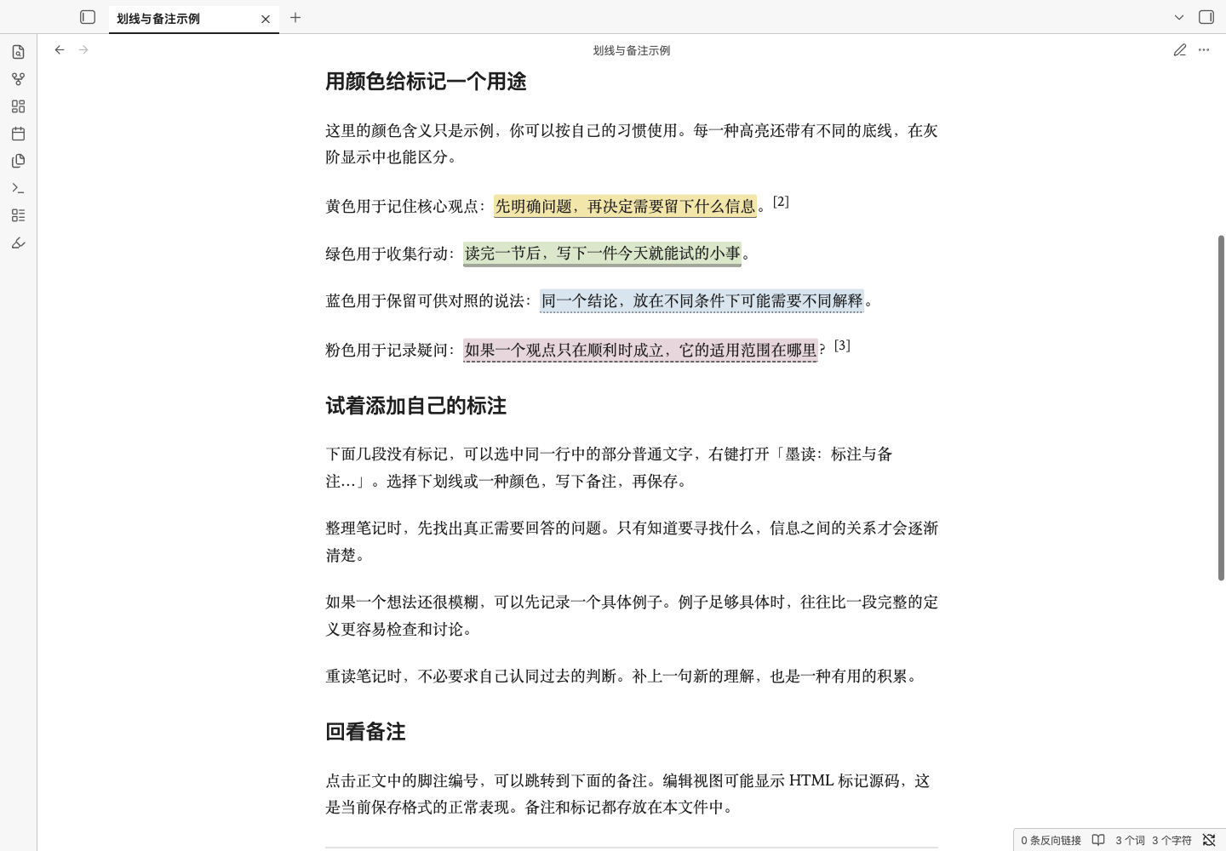Click the 3 个词 word count
Image resolution: width=1226 pixels, height=851 pixels.
[x=1130, y=840]
